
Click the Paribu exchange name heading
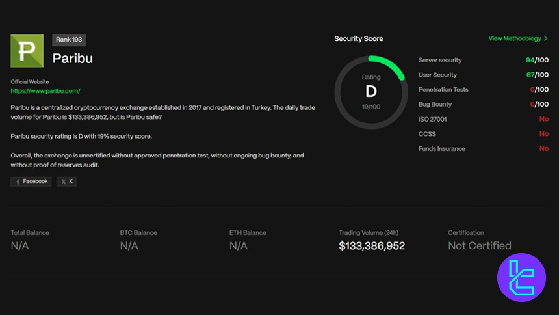pyautogui.click(x=73, y=59)
